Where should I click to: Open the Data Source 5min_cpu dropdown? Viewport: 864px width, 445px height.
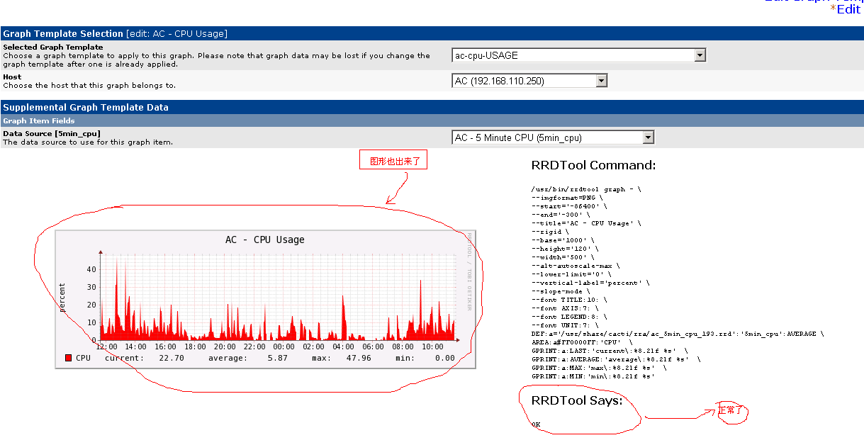[553, 137]
